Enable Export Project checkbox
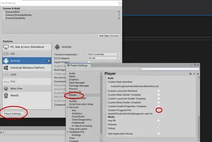Screen dimensions: 212x142 [89, 62]
